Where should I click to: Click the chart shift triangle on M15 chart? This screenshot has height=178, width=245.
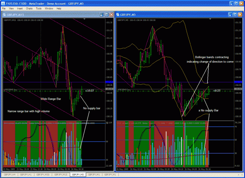click(x=84, y=19)
